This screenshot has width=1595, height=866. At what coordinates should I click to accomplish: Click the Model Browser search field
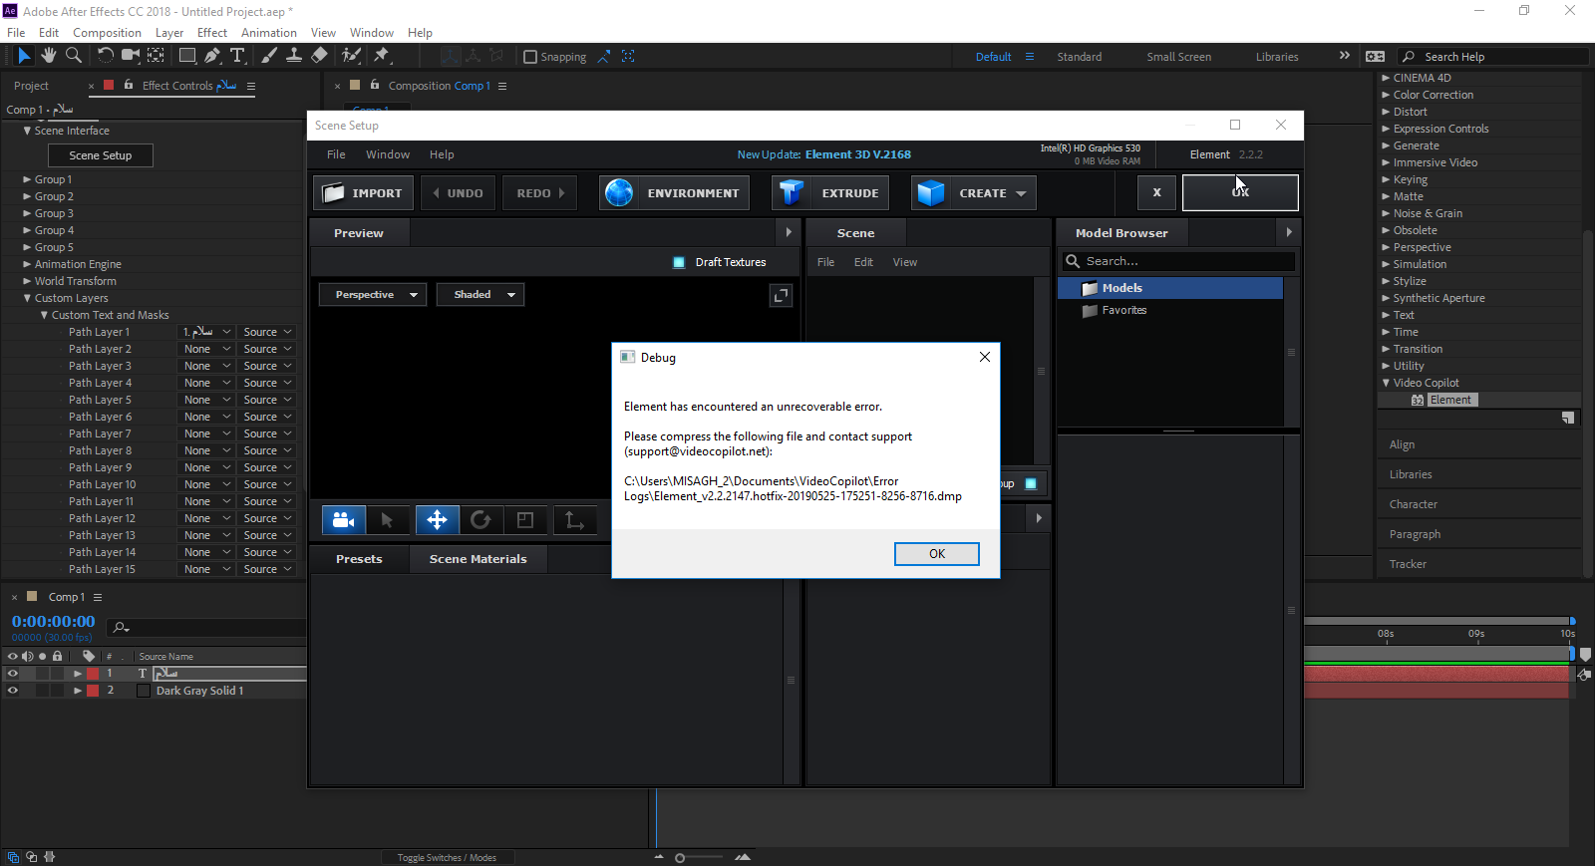(x=1178, y=261)
